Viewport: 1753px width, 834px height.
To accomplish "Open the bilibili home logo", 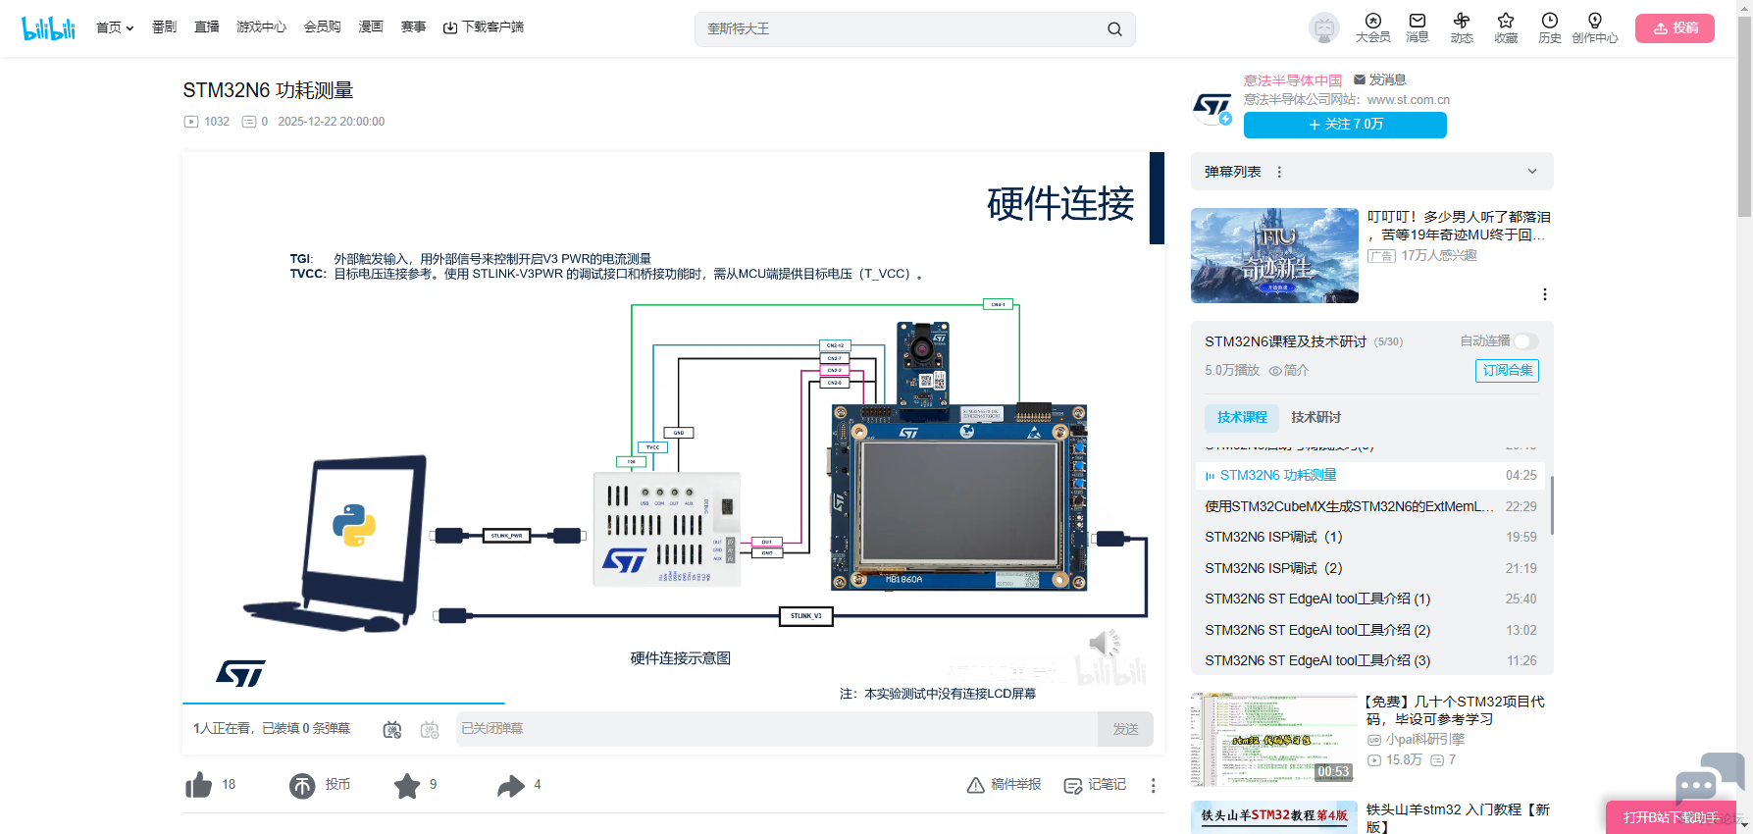I will (49, 27).
